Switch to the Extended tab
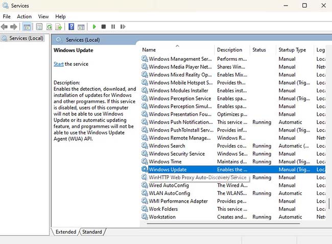The width and height of the screenshot is (332, 244). click(66, 232)
